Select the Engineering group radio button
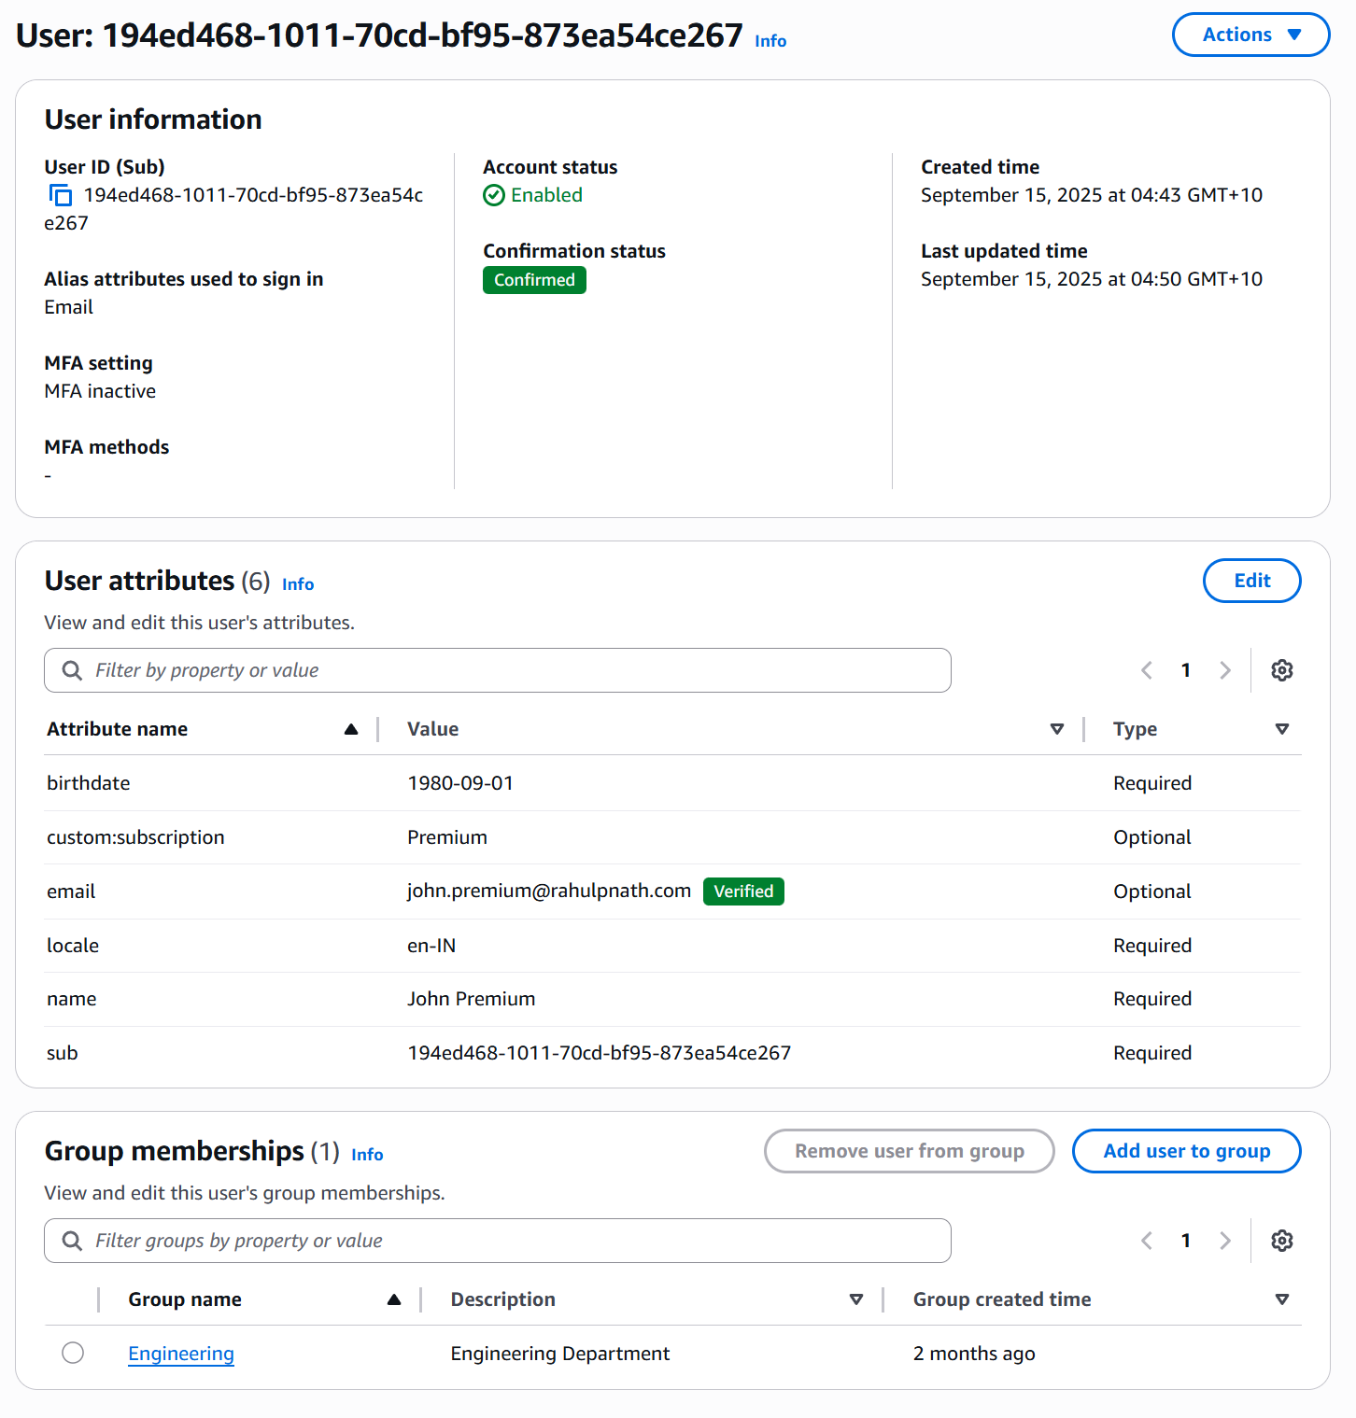 pos(73,1353)
